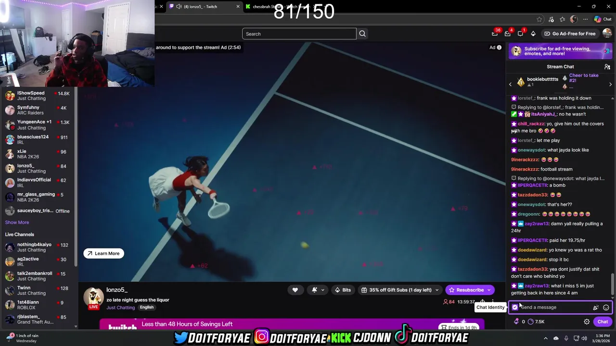Image resolution: width=616 pixels, height=346 pixels.
Task: Open the community users icon in Stream Chat
Action: (x=607, y=67)
